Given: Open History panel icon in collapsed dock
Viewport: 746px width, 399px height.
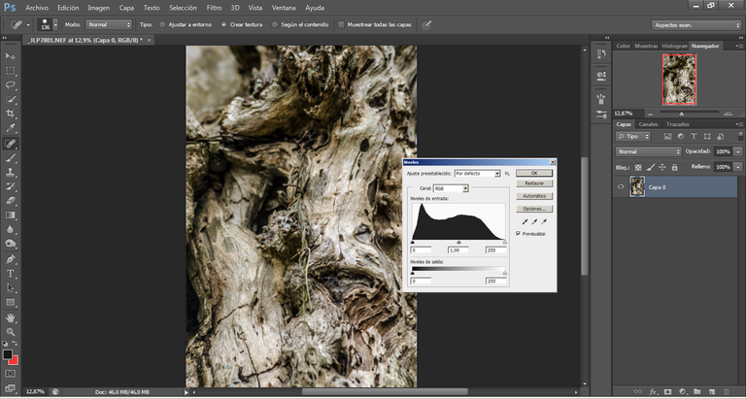Looking at the screenshot, I should (601, 54).
